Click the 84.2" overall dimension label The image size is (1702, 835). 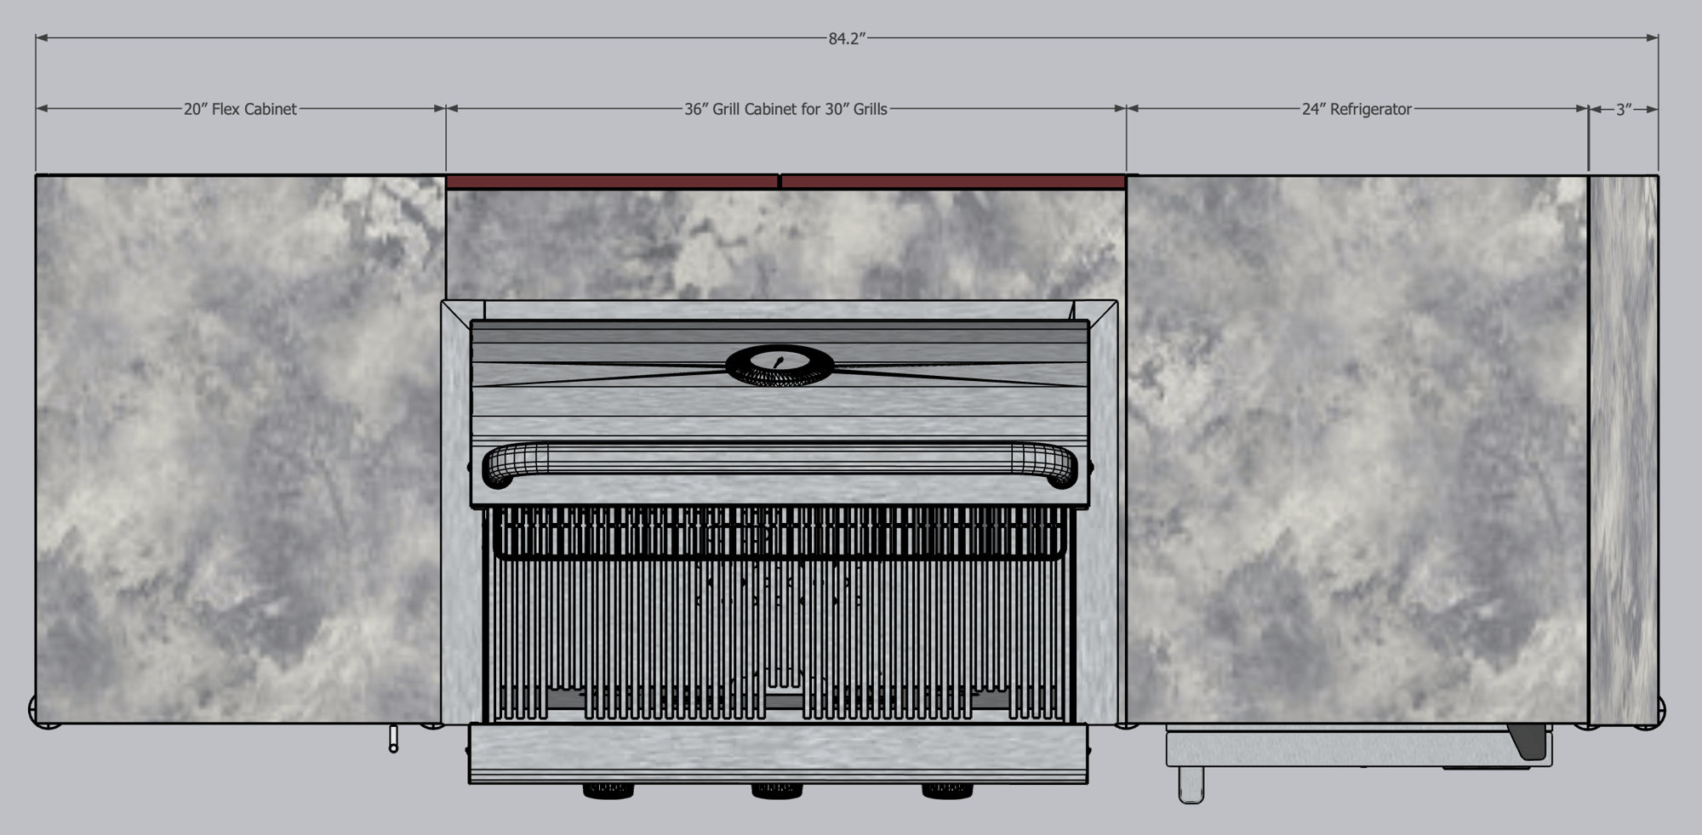[x=847, y=38]
